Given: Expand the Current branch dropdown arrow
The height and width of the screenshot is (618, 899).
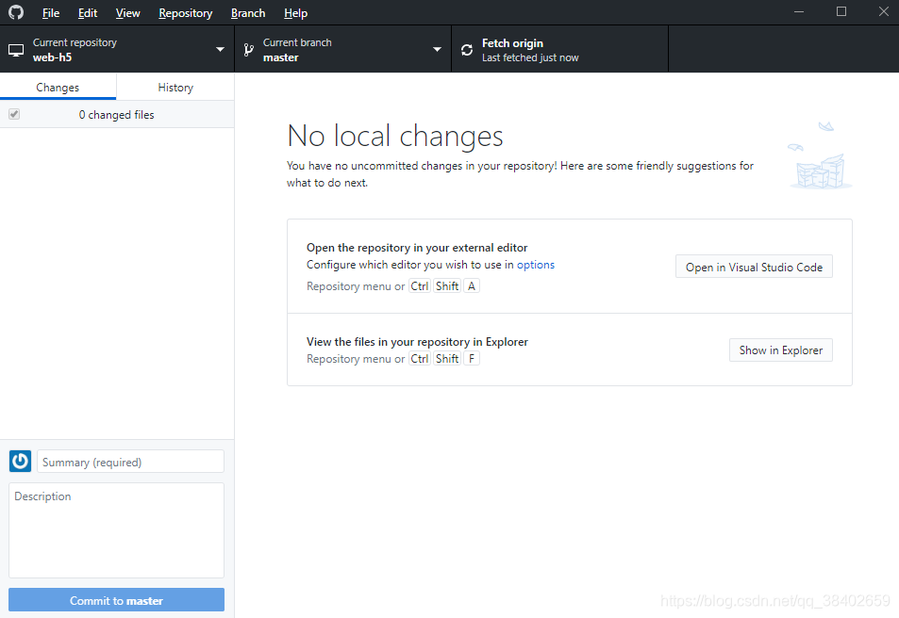Looking at the screenshot, I should [x=437, y=50].
